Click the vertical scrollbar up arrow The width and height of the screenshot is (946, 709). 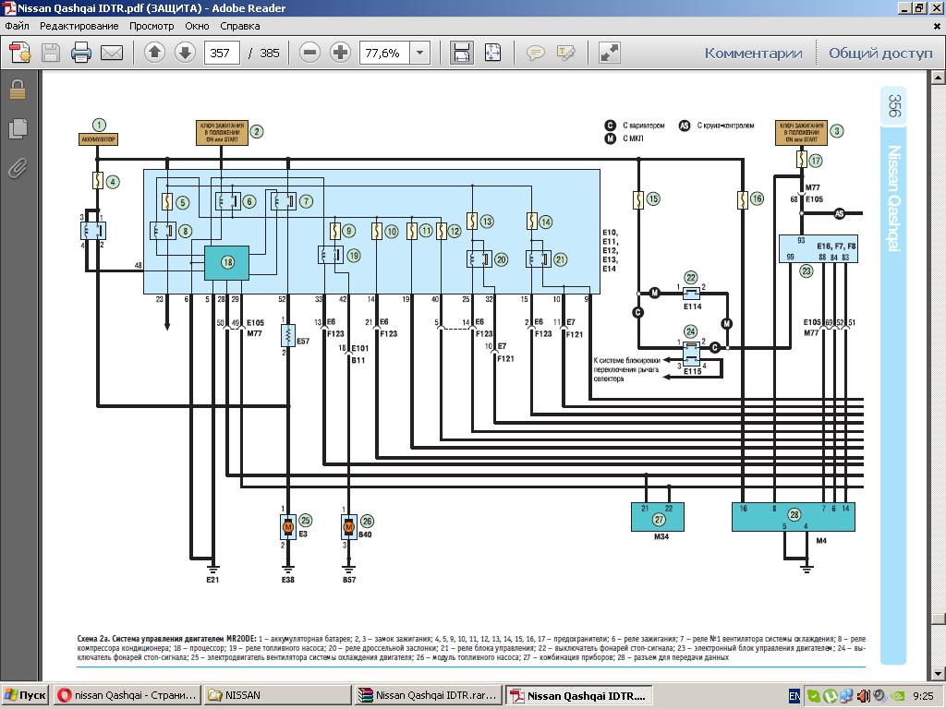point(938,78)
